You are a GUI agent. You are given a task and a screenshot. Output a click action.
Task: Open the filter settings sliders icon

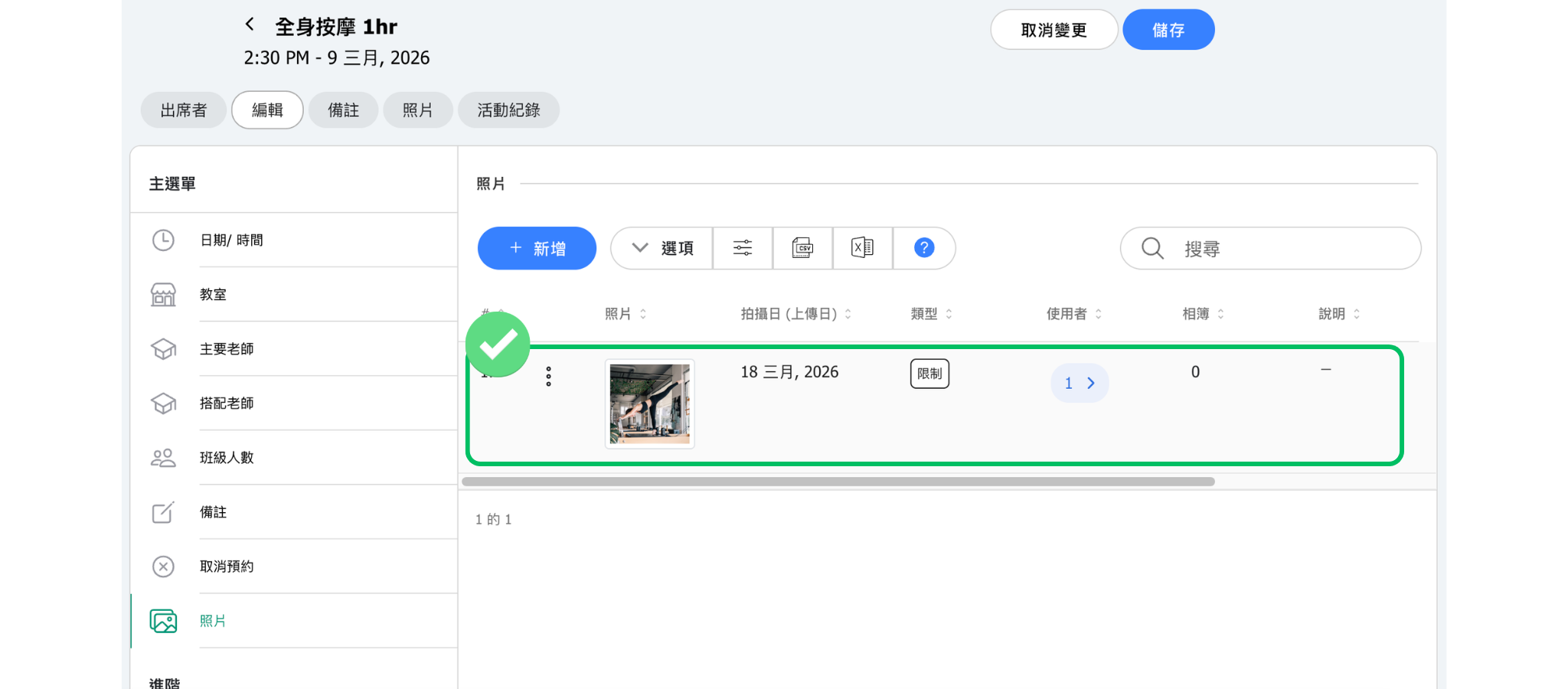(x=742, y=248)
